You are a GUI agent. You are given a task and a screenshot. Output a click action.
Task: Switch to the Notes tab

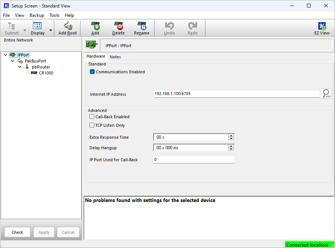tap(115, 57)
